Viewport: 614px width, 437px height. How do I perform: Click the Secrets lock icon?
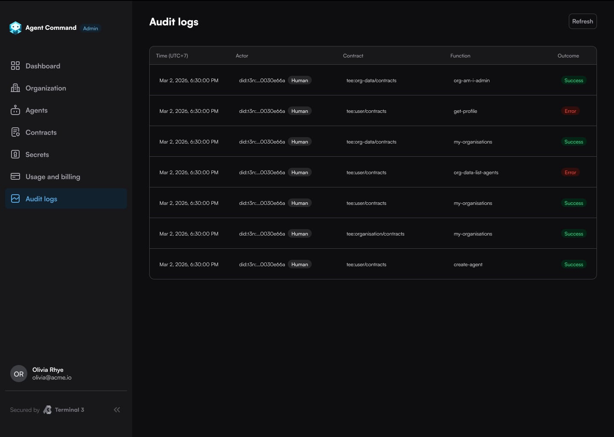point(15,154)
